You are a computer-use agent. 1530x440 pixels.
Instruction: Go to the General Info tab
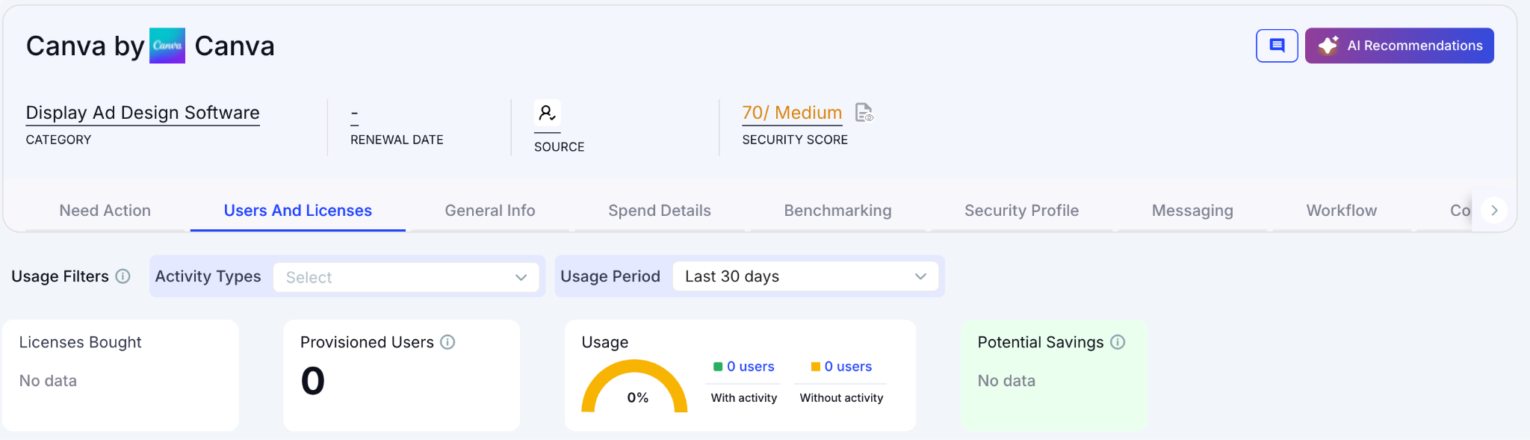click(x=490, y=211)
